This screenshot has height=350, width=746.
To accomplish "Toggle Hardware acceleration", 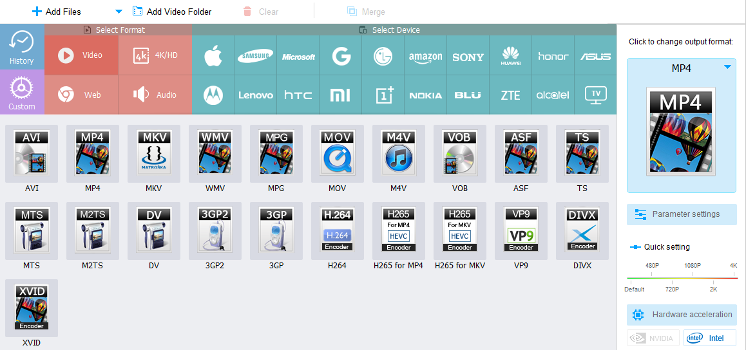I will point(682,315).
